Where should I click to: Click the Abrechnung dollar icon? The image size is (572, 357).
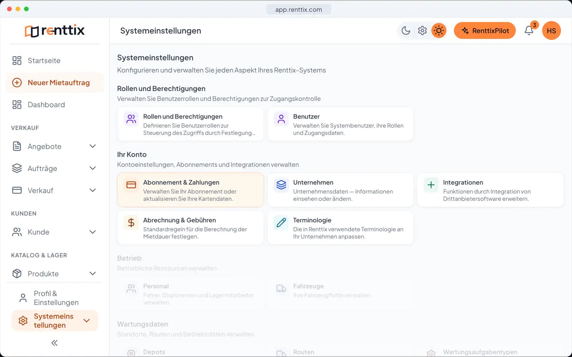[131, 223]
